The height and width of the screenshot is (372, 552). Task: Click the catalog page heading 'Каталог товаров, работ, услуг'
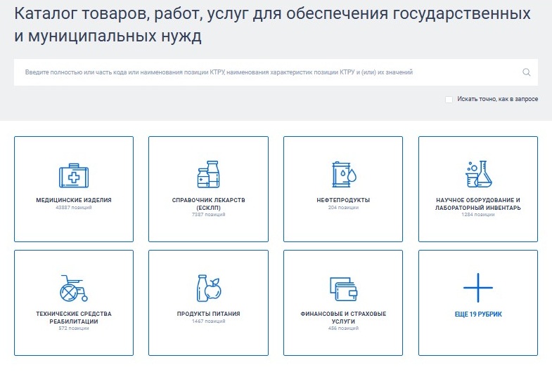coord(272,25)
